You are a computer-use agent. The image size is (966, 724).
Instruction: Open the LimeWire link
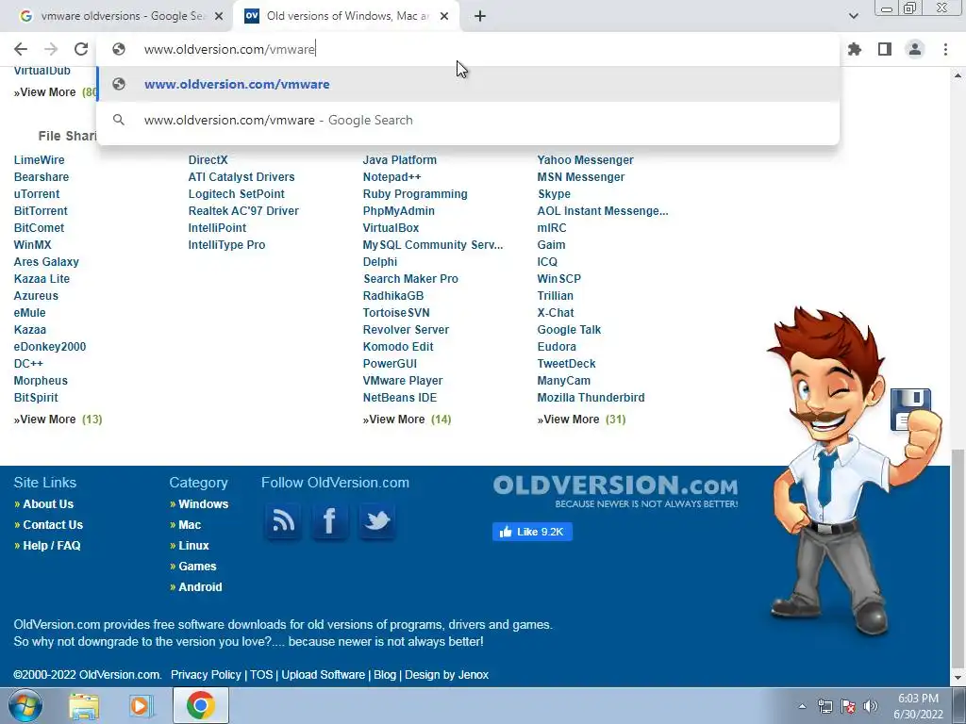39,159
